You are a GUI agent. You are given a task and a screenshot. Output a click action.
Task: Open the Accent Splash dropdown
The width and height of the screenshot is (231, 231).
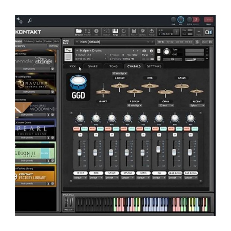point(197,105)
